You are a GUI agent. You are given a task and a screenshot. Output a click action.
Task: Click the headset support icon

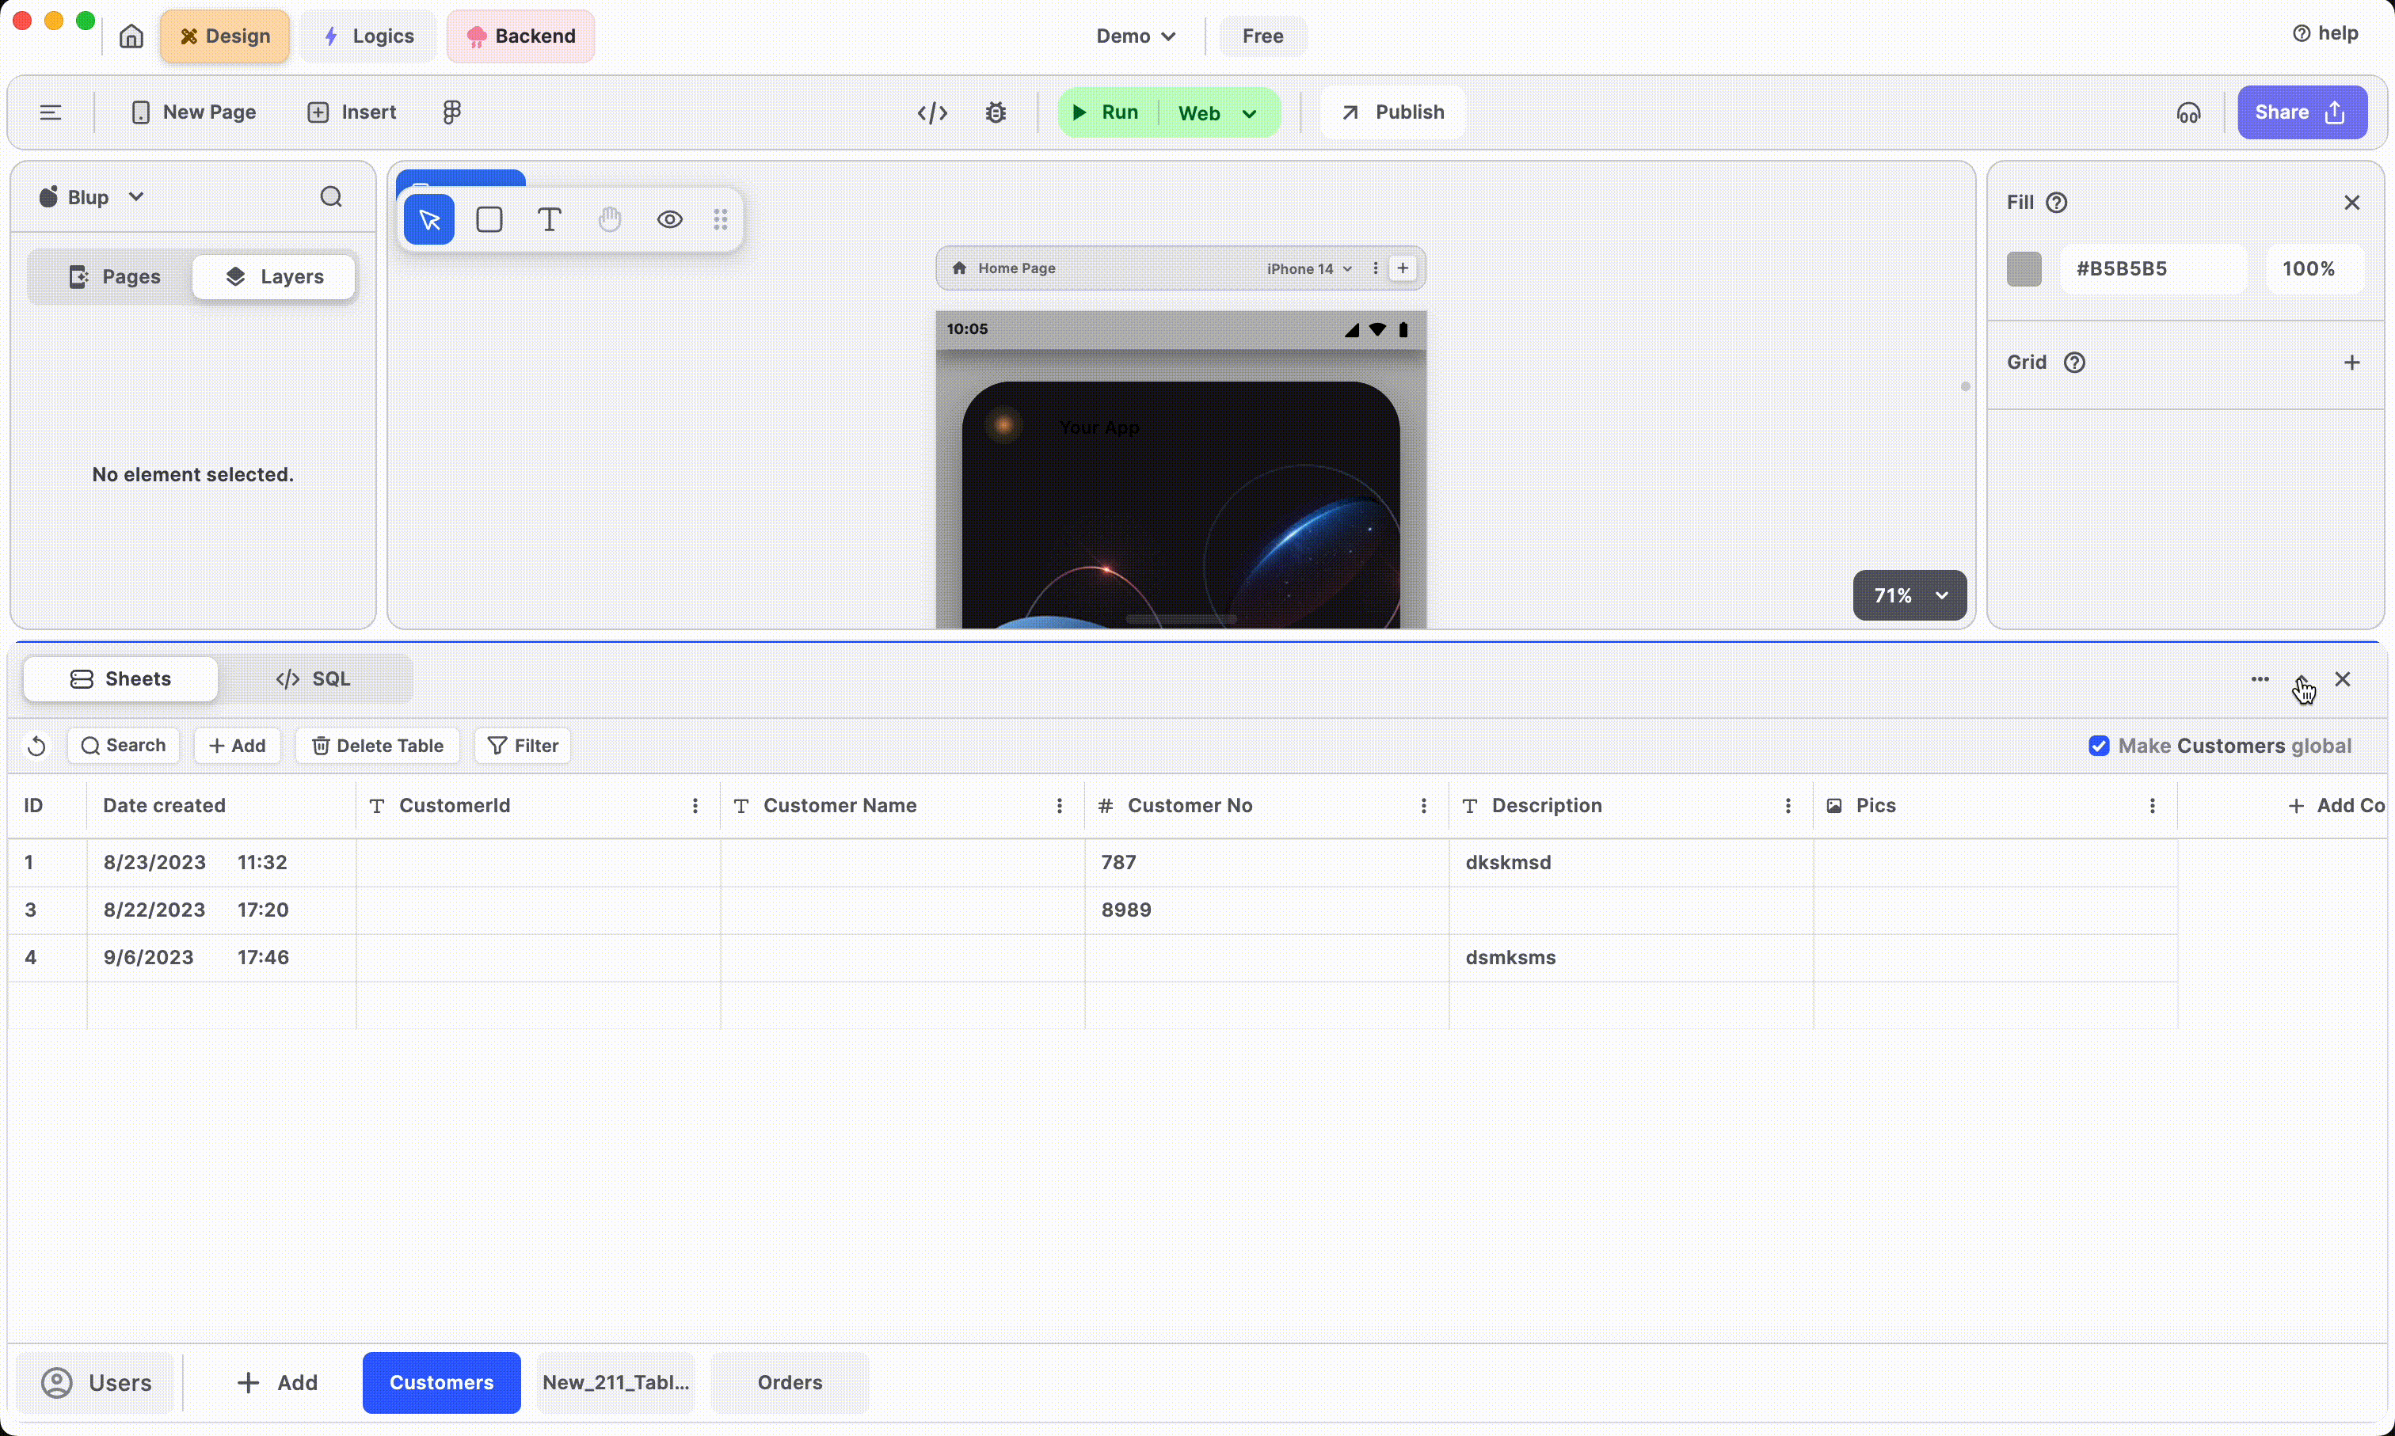2187,113
